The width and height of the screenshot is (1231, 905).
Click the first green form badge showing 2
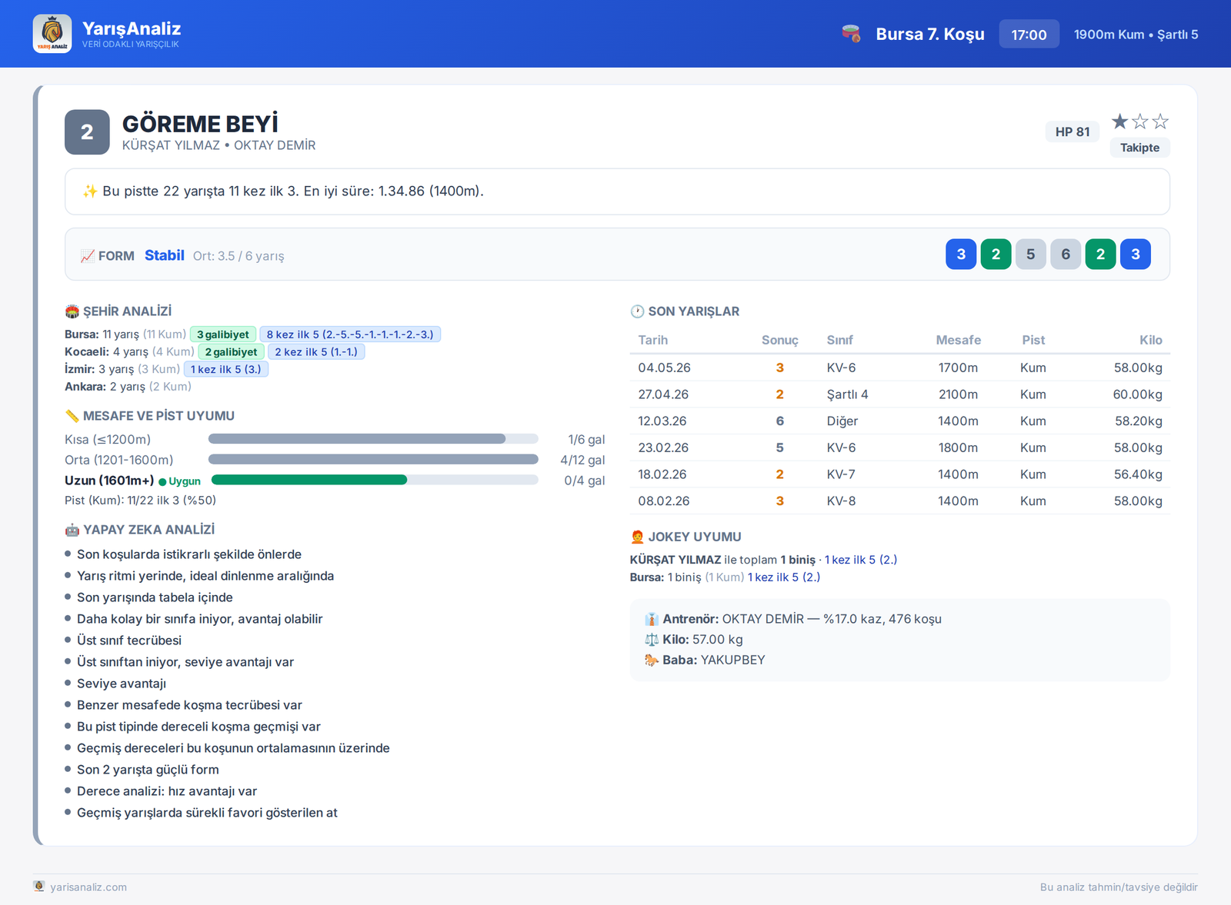tap(996, 255)
